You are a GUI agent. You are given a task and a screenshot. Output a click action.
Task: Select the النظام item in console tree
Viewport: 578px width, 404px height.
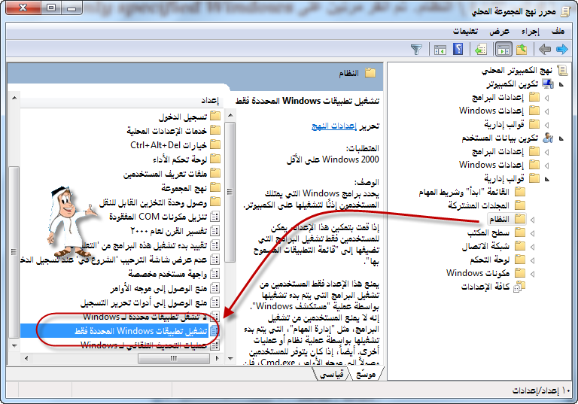(499, 219)
